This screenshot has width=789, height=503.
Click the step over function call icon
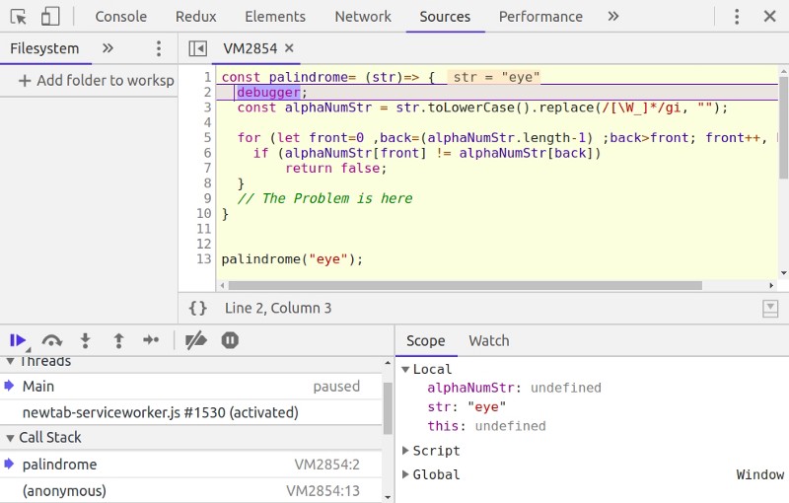coord(52,340)
